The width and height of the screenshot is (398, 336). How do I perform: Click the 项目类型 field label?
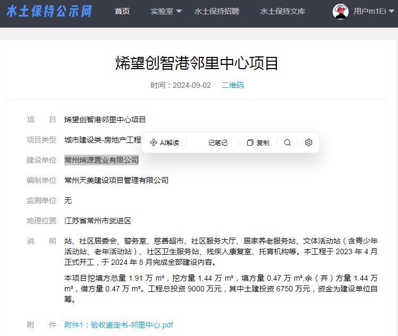click(x=41, y=140)
